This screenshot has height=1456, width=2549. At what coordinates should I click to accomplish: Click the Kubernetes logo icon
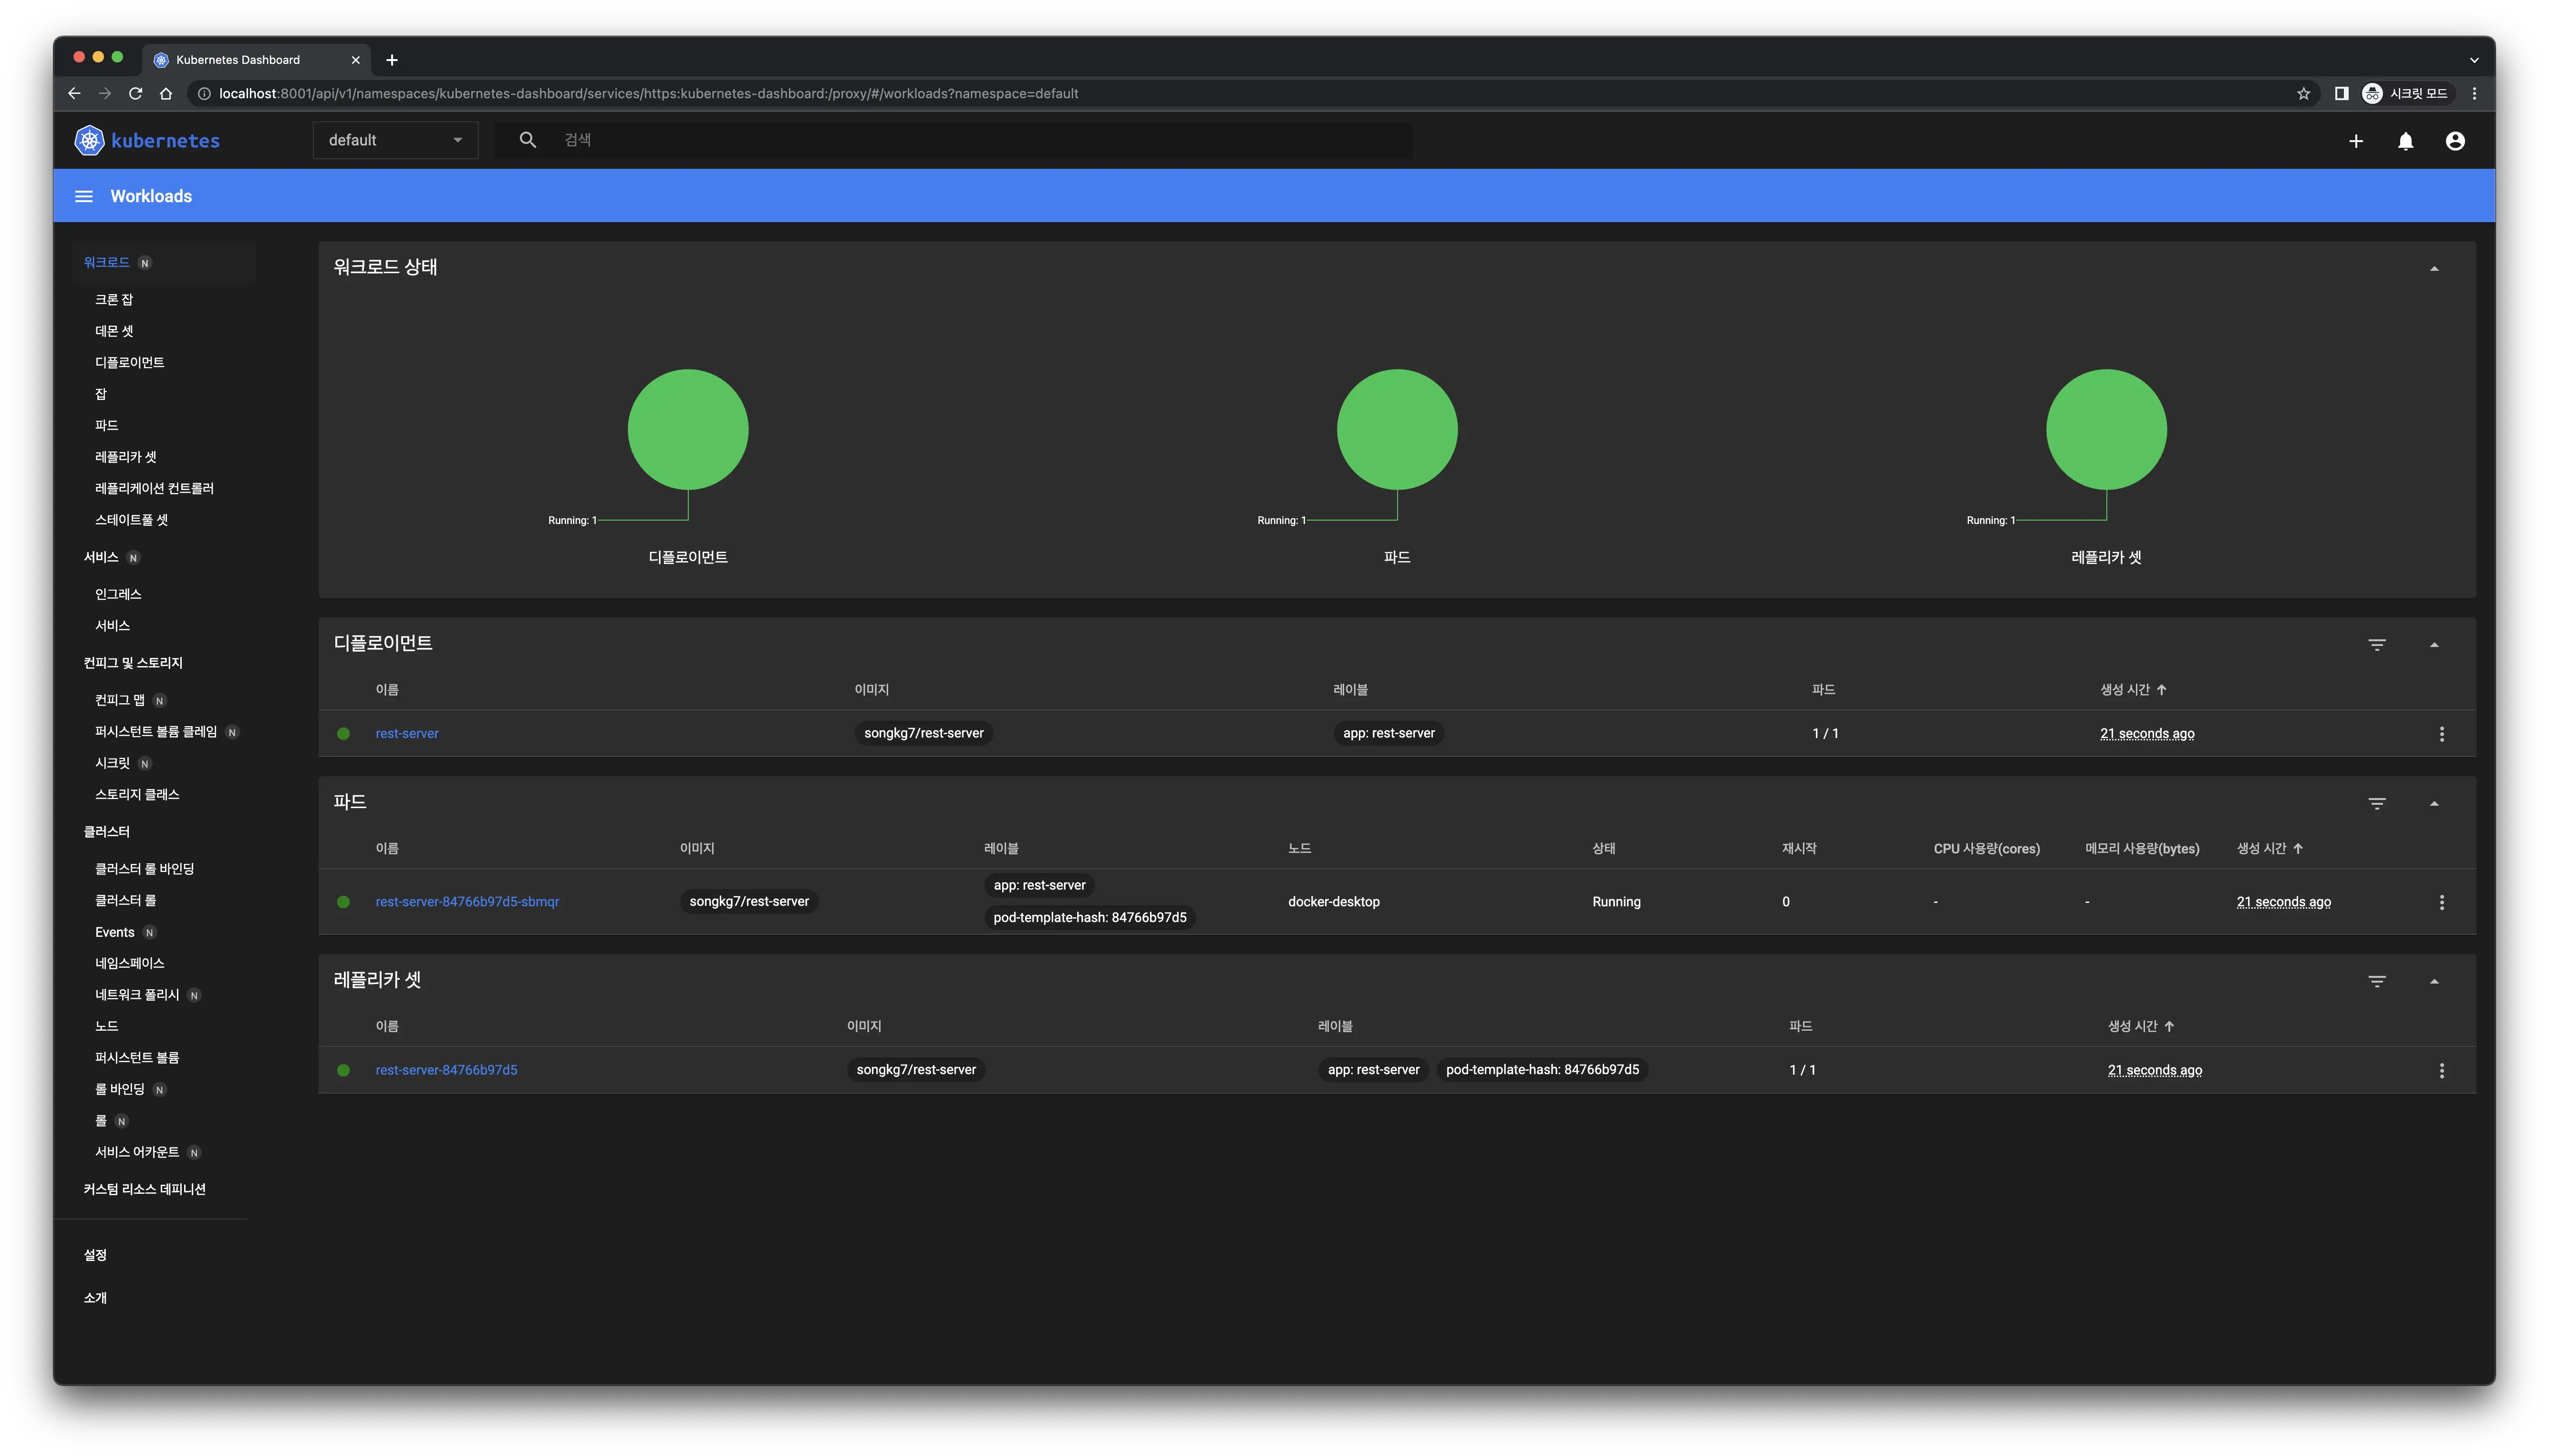89,140
